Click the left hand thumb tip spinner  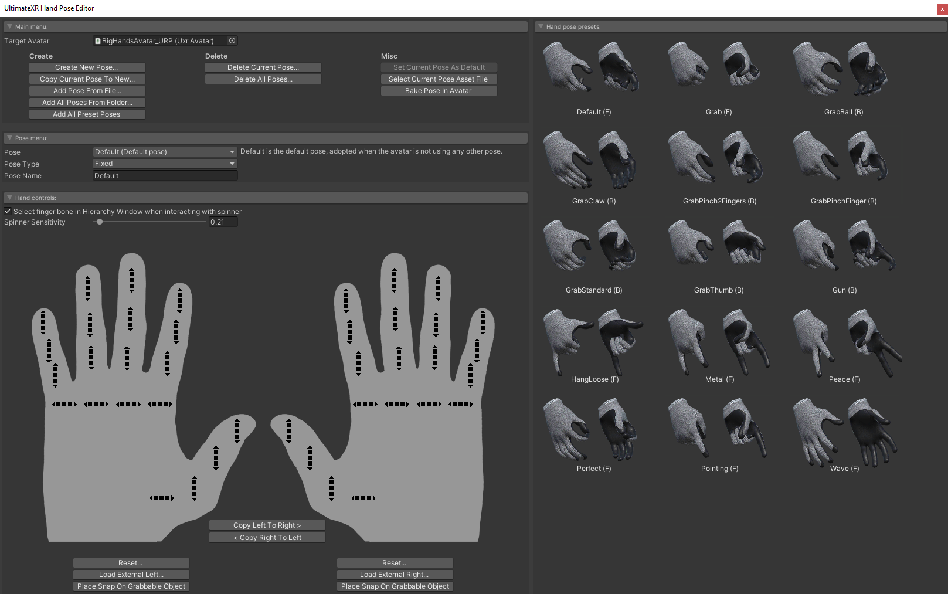237,431
